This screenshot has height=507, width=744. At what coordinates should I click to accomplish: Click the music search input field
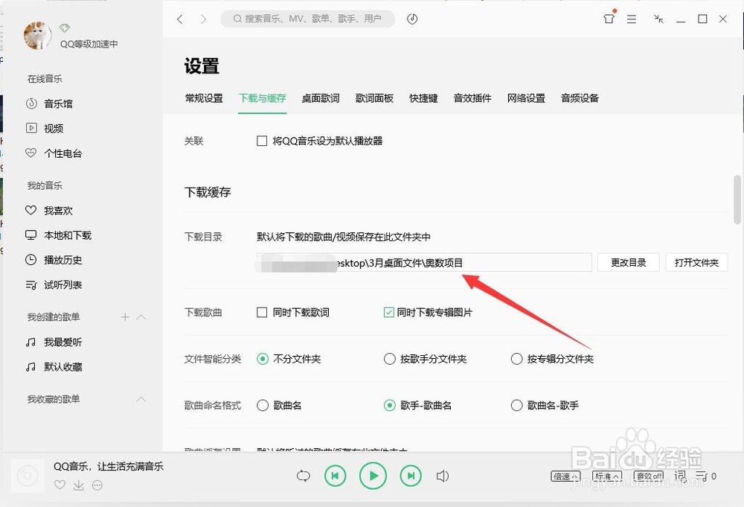[307, 19]
